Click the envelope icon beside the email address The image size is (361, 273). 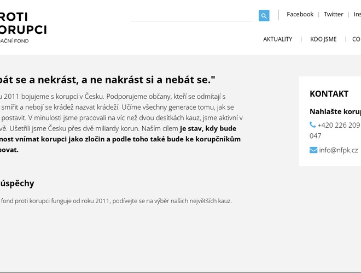click(x=313, y=150)
